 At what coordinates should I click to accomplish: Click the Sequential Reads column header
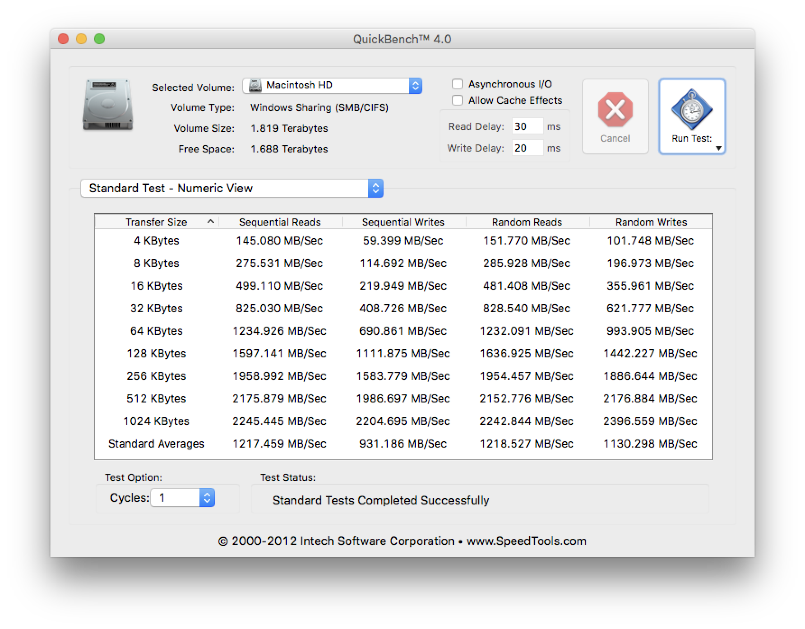coord(280,222)
